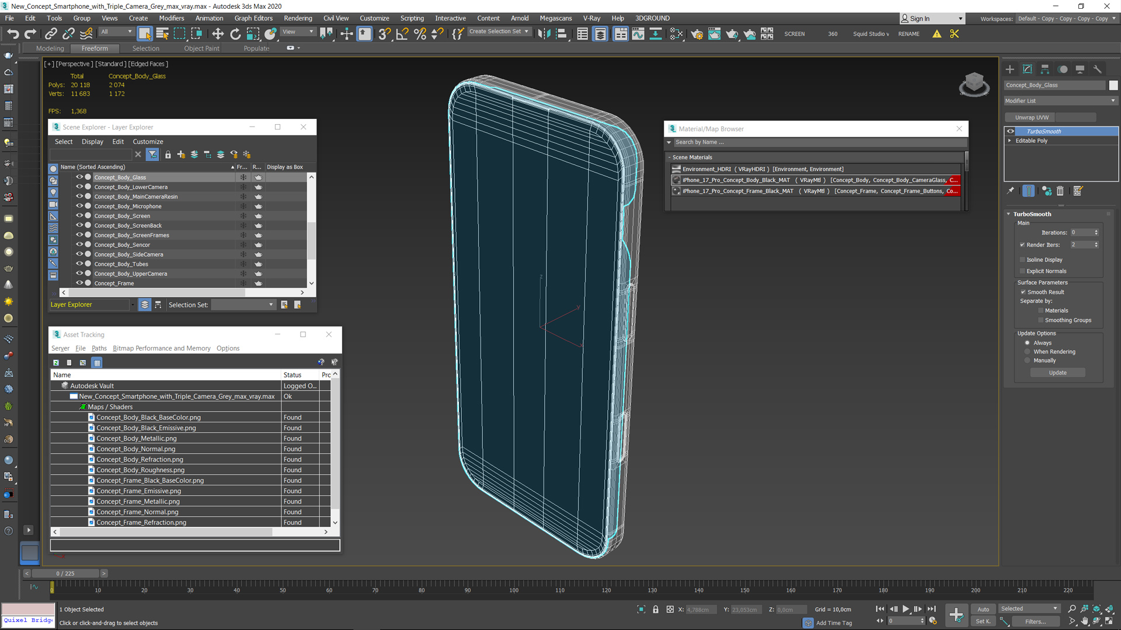This screenshot has height=630, width=1121.
Task: Hide the Concept_Body_Screen layer eye icon
Action: click(x=79, y=216)
